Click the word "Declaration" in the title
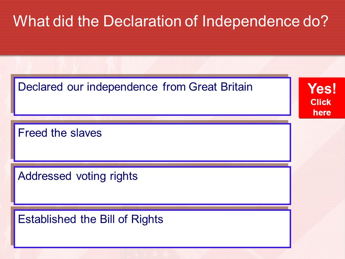The height and width of the screenshot is (259, 345). pyautogui.click(x=143, y=21)
